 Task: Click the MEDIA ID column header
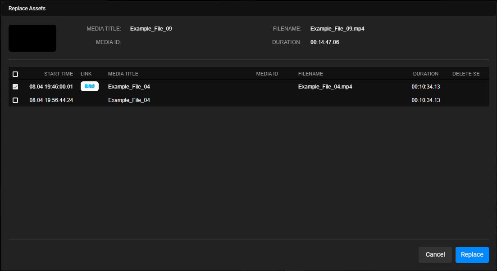[268, 74]
